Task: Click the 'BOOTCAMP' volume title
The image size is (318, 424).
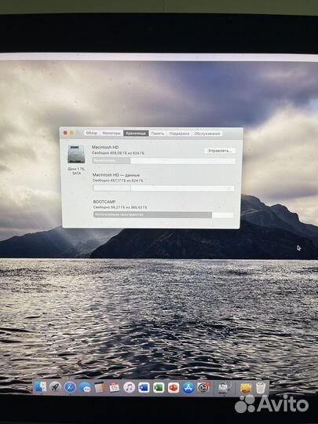Action: click(x=104, y=202)
